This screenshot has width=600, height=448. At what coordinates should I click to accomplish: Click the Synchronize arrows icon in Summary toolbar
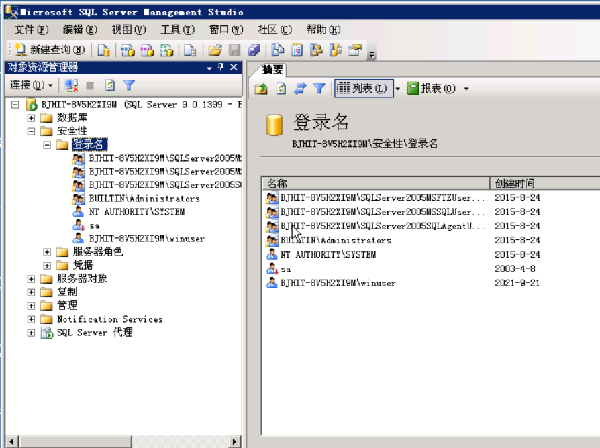click(300, 89)
